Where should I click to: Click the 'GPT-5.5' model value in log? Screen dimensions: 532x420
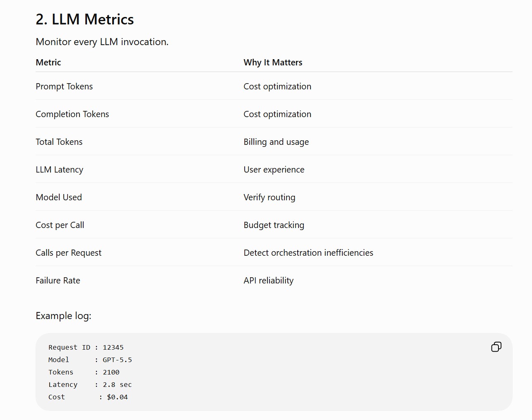tap(117, 360)
